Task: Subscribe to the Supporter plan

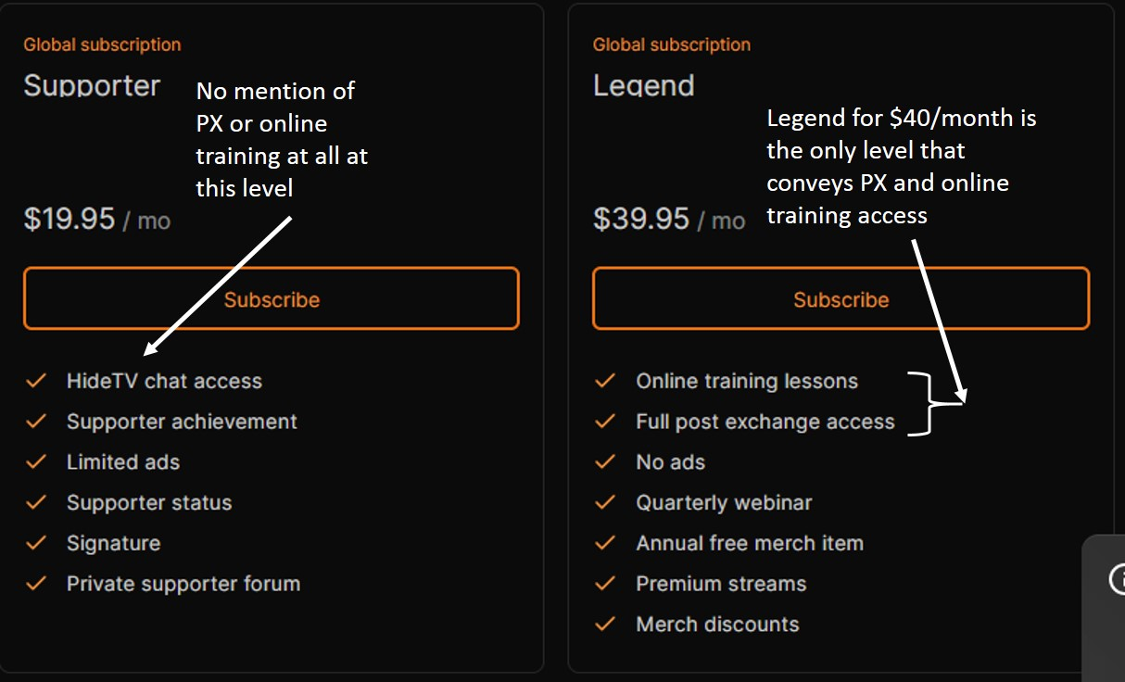Action: 271,299
